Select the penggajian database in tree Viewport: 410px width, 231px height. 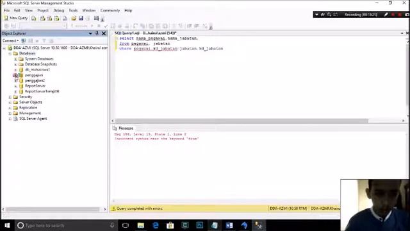click(x=34, y=75)
